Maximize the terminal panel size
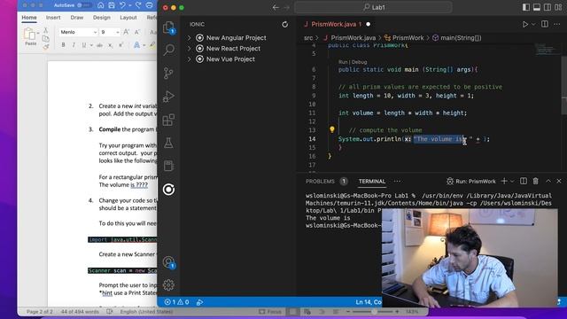This screenshot has width=567, height=319. tap(548, 181)
